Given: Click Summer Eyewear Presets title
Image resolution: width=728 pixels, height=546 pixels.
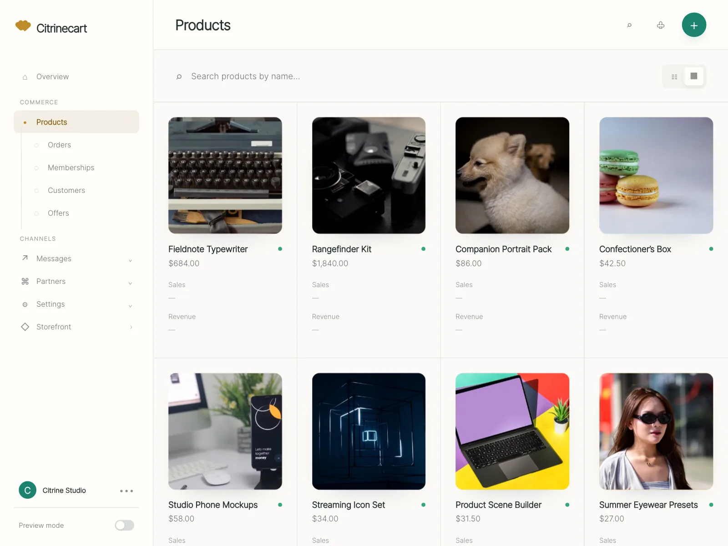Looking at the screenshot, I should click(648, 505).
